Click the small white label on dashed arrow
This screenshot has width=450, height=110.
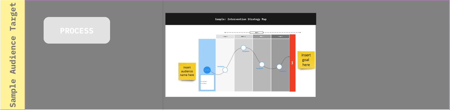(x=257, y=33)
